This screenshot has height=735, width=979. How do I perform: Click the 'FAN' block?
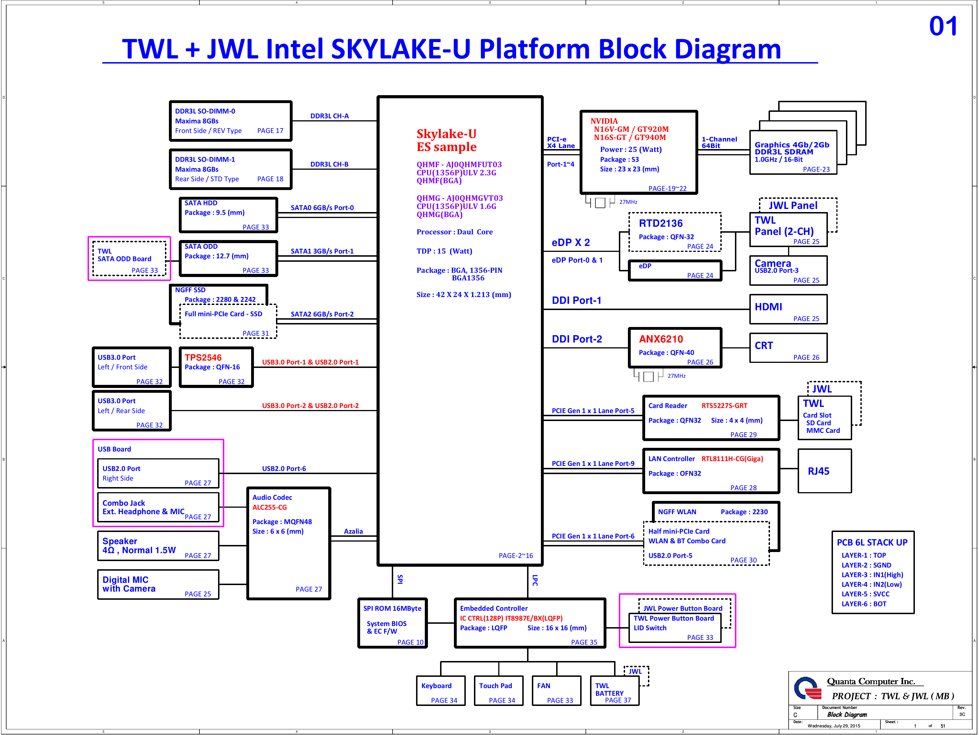(557, 691)
